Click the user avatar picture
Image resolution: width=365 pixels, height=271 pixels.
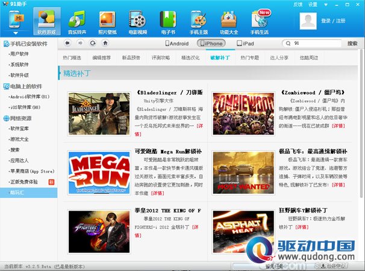pos(308,21)
